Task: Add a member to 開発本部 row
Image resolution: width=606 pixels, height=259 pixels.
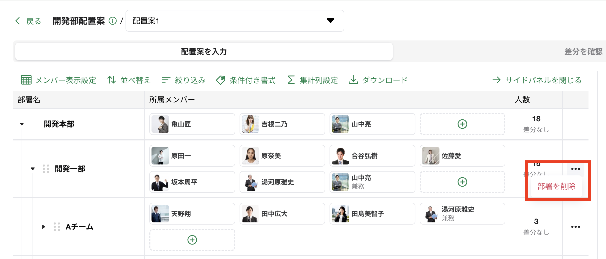Action: tap(462, 124)
